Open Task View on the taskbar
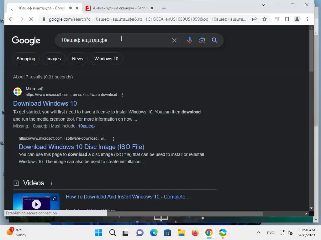Viewport: 321px width, 240px height. [126, 232]
